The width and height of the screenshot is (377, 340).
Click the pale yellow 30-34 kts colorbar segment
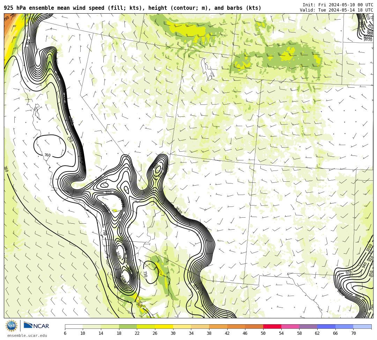point(182,326)
